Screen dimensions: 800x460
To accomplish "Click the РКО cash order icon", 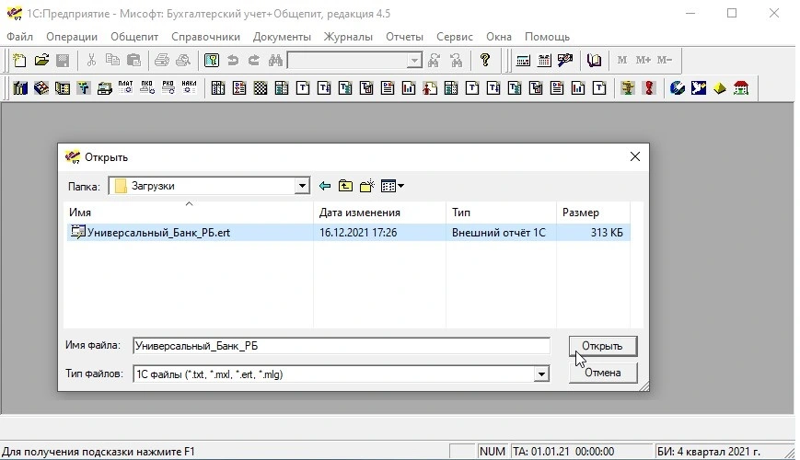I will pos(168,88).
